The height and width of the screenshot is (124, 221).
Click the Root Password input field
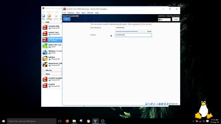(133, 28)
